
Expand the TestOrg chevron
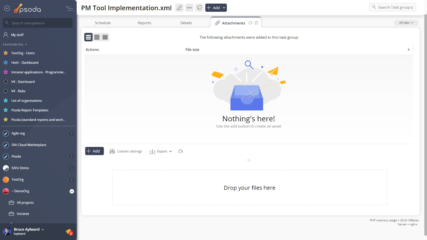pos(72,180)
